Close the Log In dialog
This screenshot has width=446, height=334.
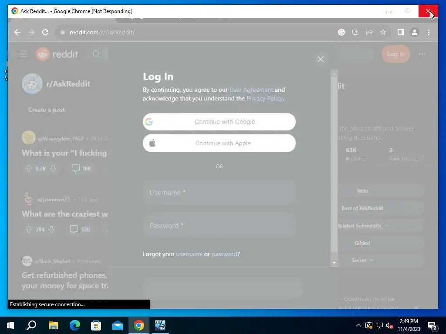[321, 59]
